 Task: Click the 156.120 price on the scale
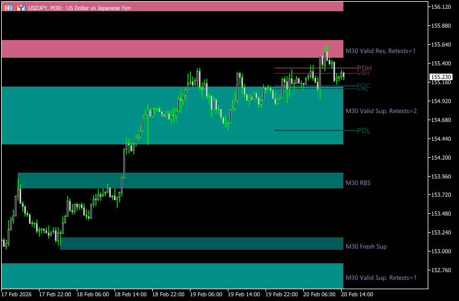tap(441, 7)
